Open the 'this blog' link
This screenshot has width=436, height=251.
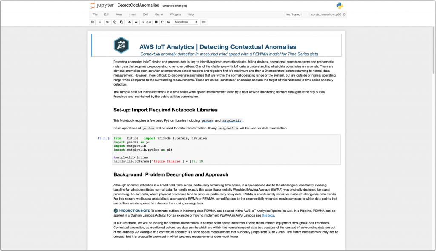tap(268, 215)
